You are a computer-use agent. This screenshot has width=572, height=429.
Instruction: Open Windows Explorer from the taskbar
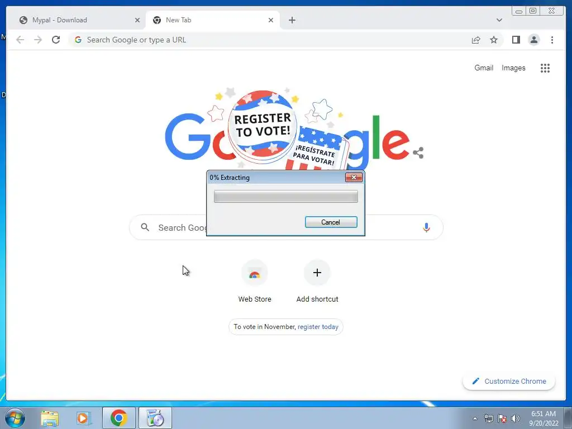50,418
